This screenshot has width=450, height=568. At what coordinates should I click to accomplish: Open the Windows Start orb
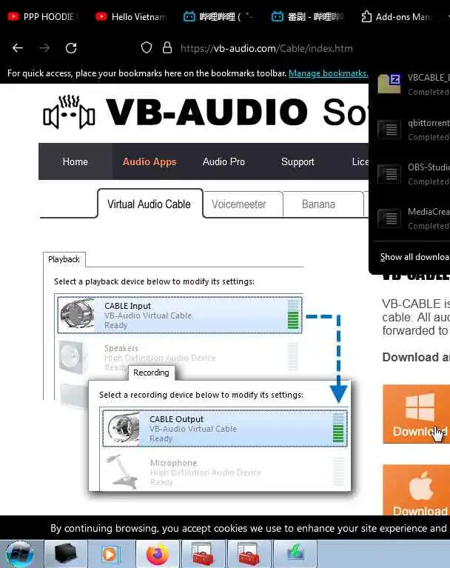tap(20, 554)
